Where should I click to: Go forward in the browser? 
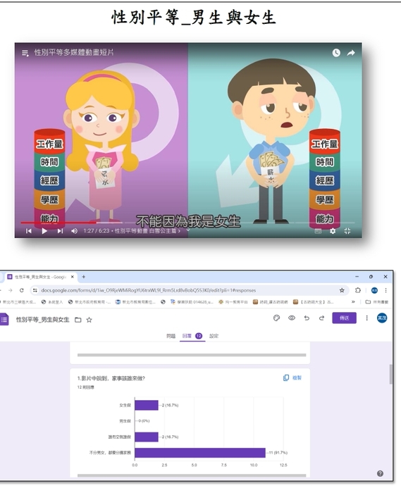point(11,290)
